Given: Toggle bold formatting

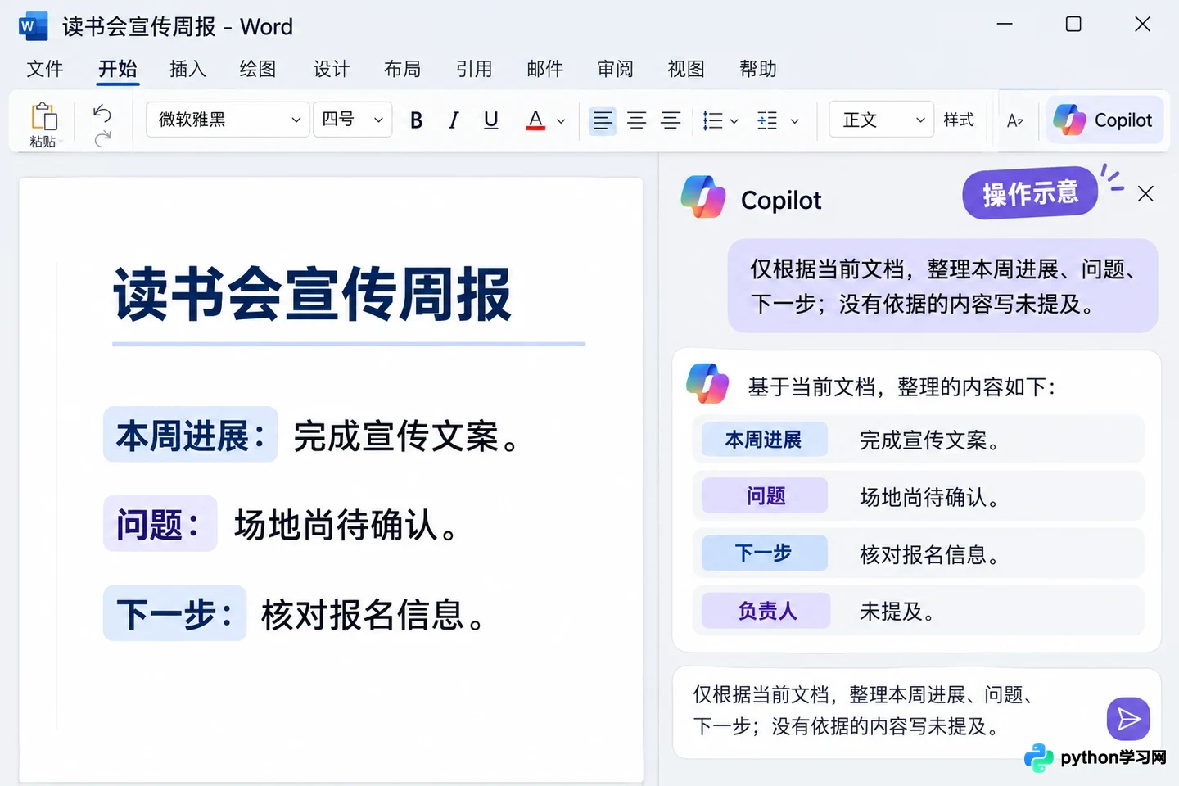Looking at the screenshot, I should click(x=416, y=120).
